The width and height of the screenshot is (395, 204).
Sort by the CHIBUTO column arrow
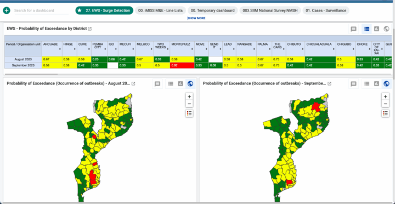point(303,49)
